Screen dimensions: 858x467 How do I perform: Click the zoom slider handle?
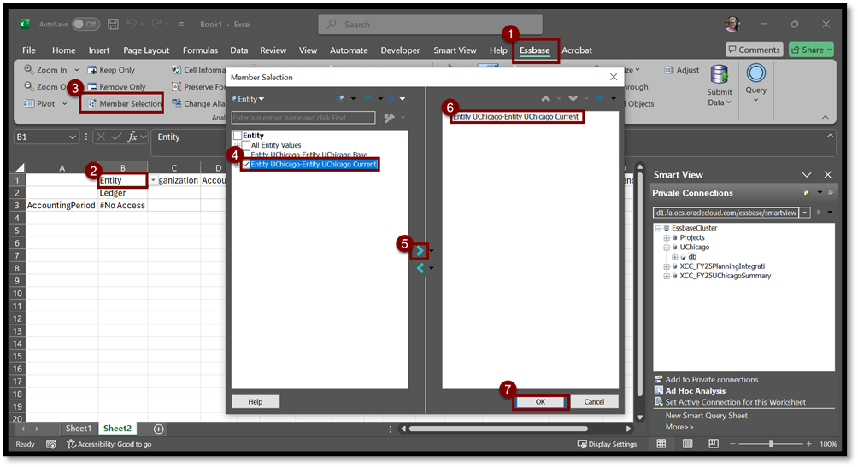[771, 444]
